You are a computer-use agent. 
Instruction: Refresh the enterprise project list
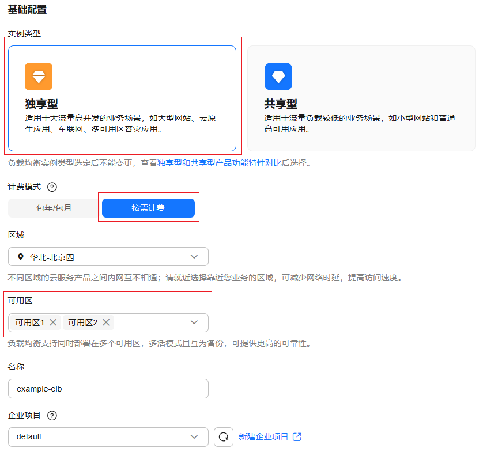coord(224,436)
